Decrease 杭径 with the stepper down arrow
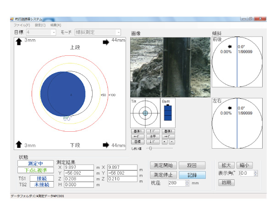 coord(187,184)
